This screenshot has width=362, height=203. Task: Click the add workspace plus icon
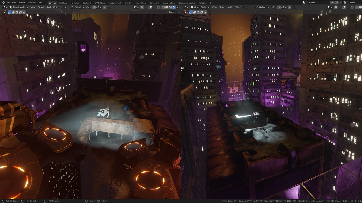click(x=210, y=3)
